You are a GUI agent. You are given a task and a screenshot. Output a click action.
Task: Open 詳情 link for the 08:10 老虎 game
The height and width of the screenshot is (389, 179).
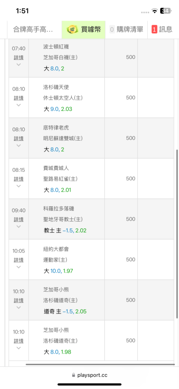point(19,138)
